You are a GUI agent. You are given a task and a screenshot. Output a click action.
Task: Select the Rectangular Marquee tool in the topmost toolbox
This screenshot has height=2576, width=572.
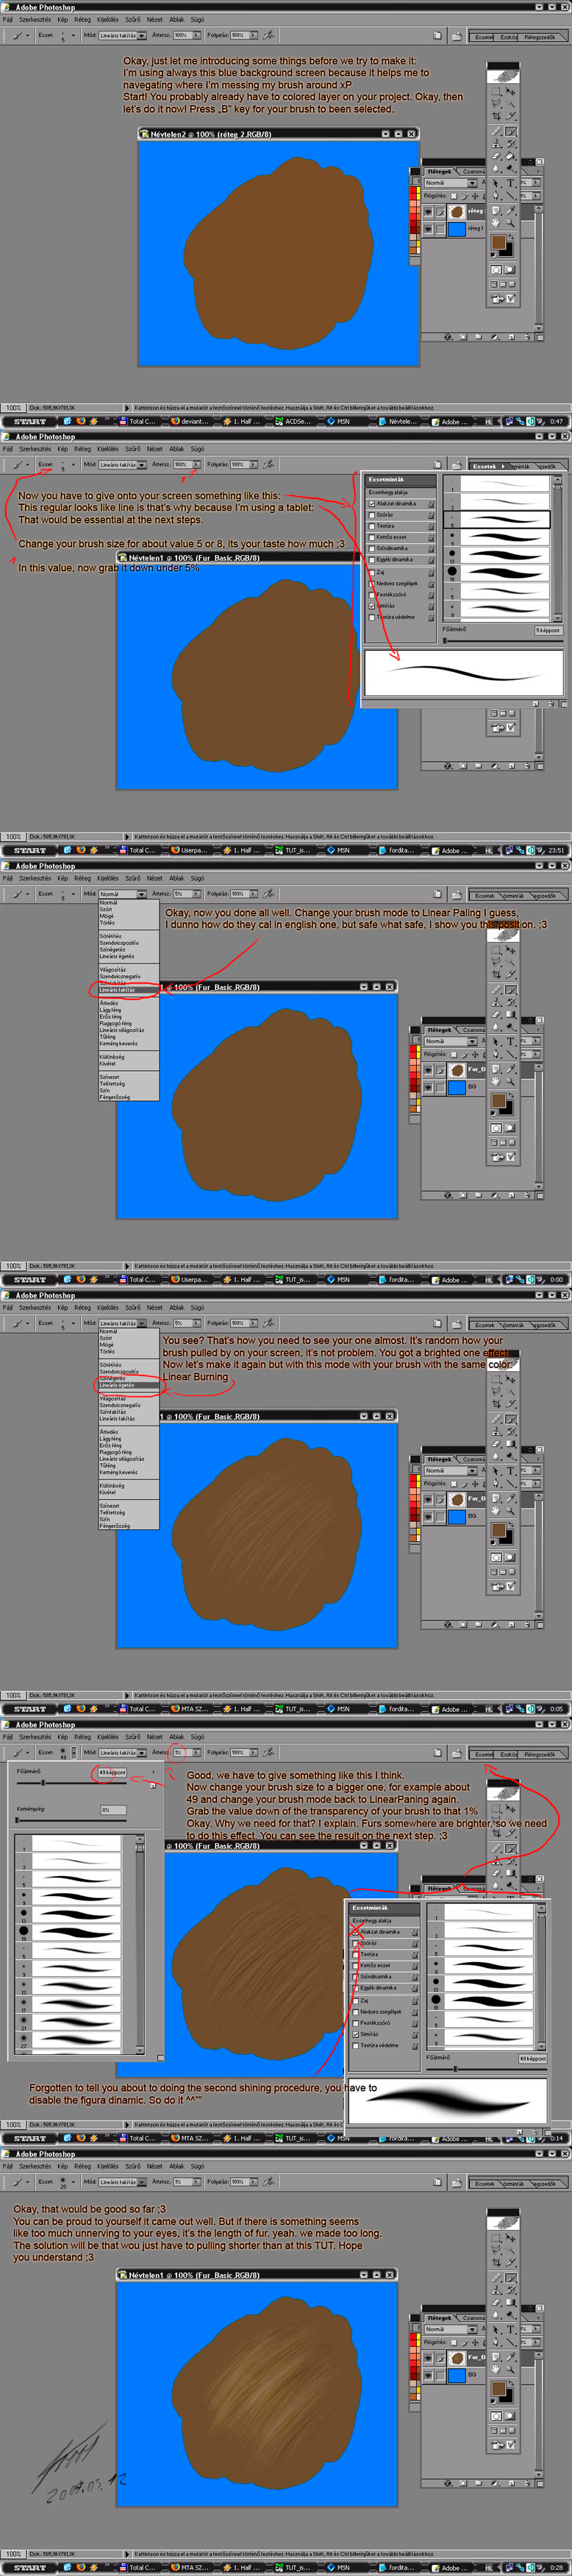(496, 92)
